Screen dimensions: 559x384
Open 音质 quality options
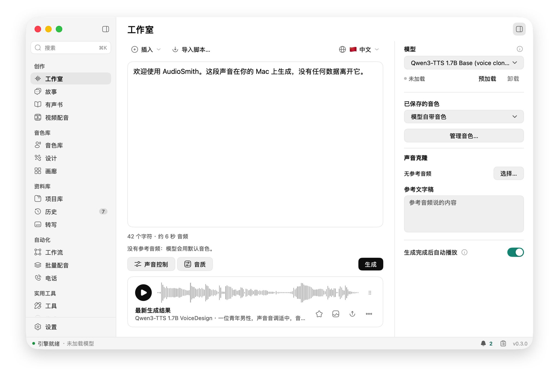point(195,264)
